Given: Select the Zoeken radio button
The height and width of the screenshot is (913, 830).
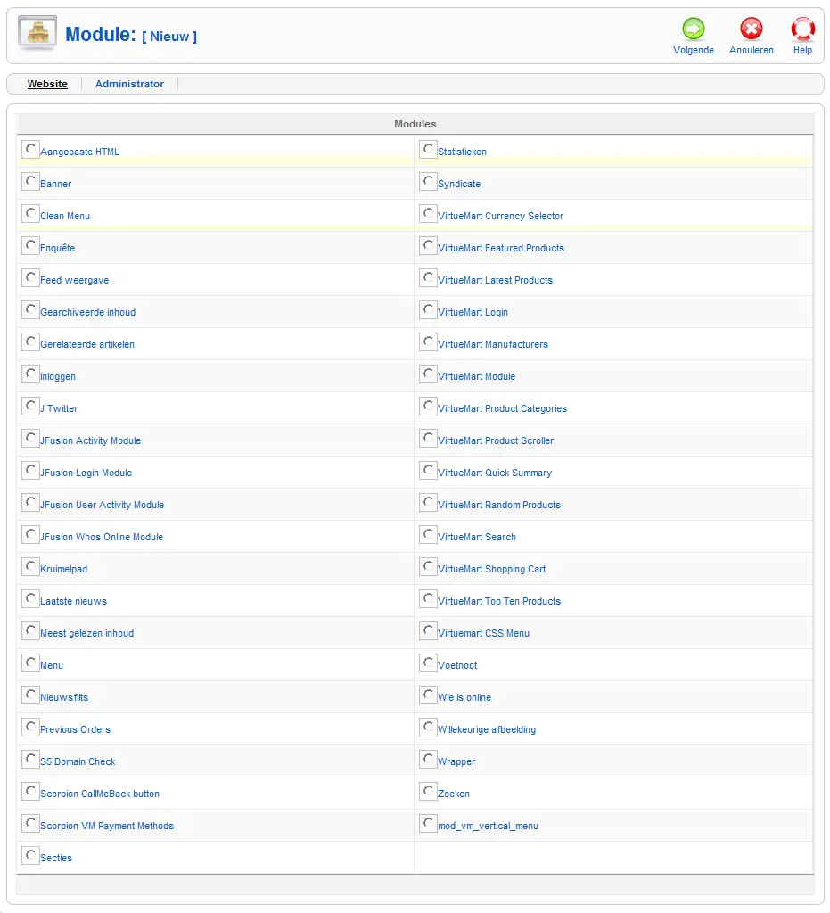Looking at the screenshot, I should coord(429,792).
